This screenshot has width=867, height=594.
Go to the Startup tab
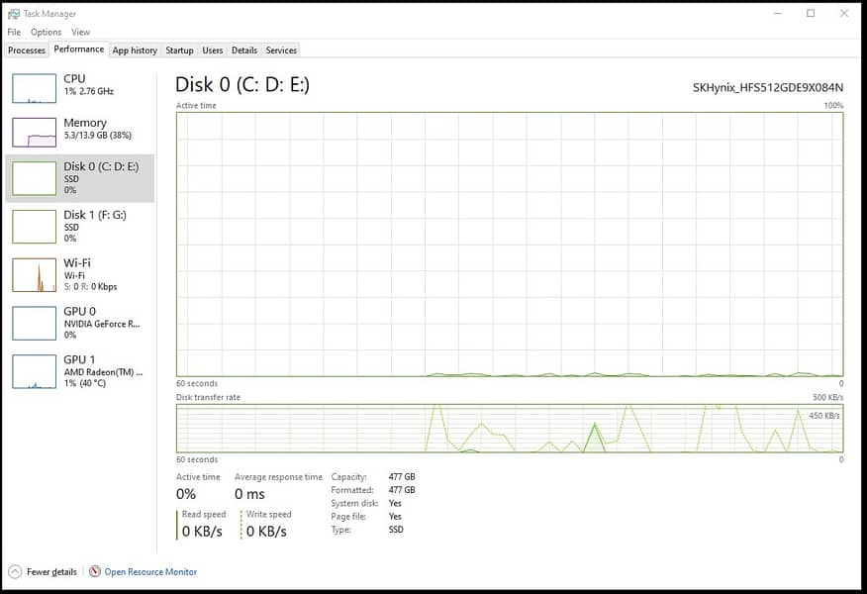click(x=179, y=50)
